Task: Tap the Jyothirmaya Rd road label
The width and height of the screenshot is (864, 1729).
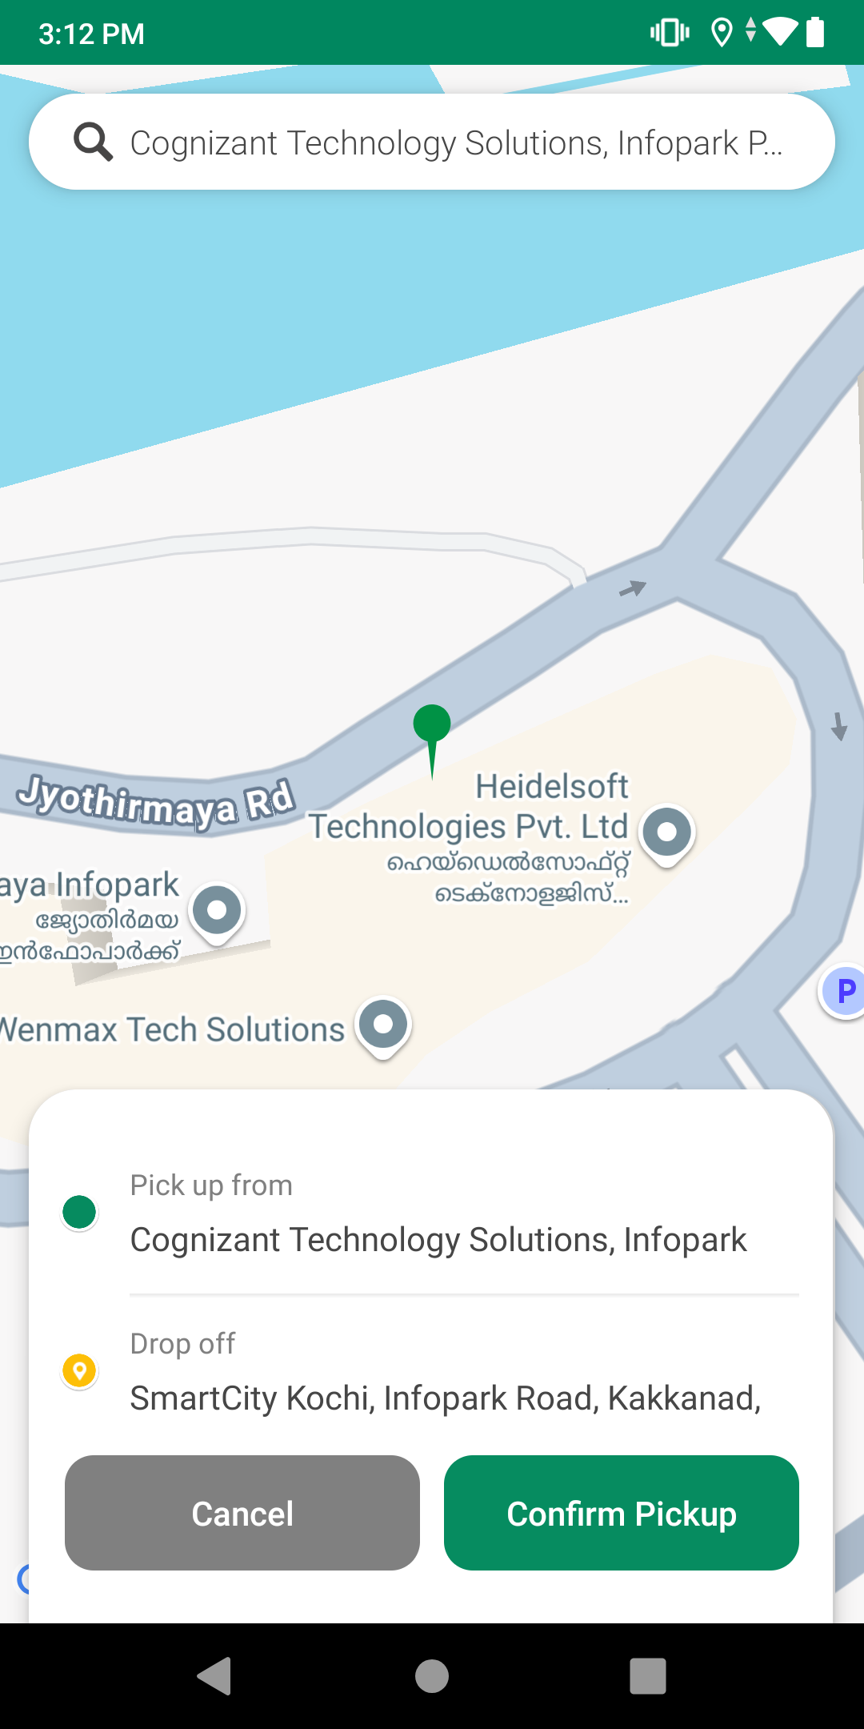Action: click(x=157, y=802)
